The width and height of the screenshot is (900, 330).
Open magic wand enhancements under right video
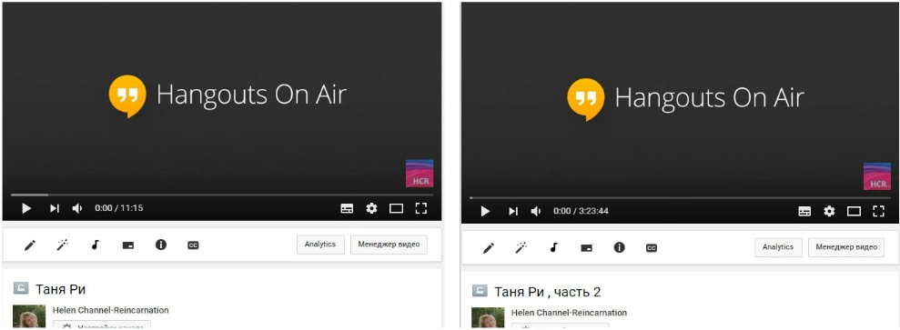(521, 248)
